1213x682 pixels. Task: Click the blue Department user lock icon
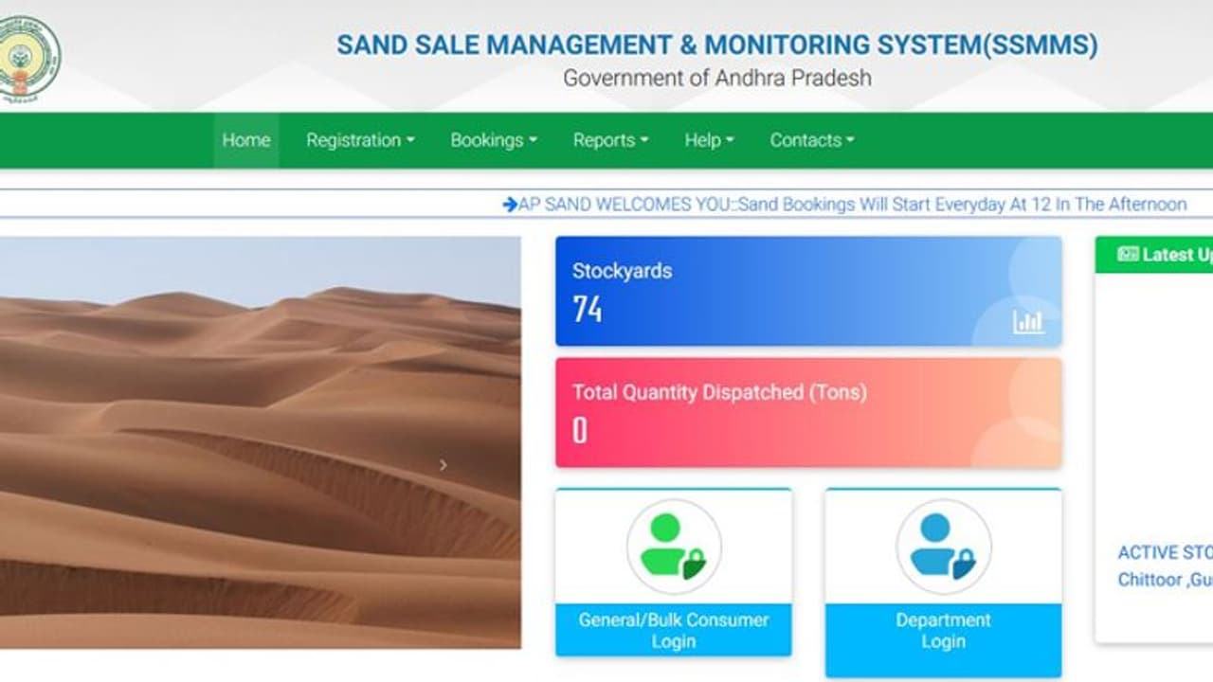(x=944, y=547)
